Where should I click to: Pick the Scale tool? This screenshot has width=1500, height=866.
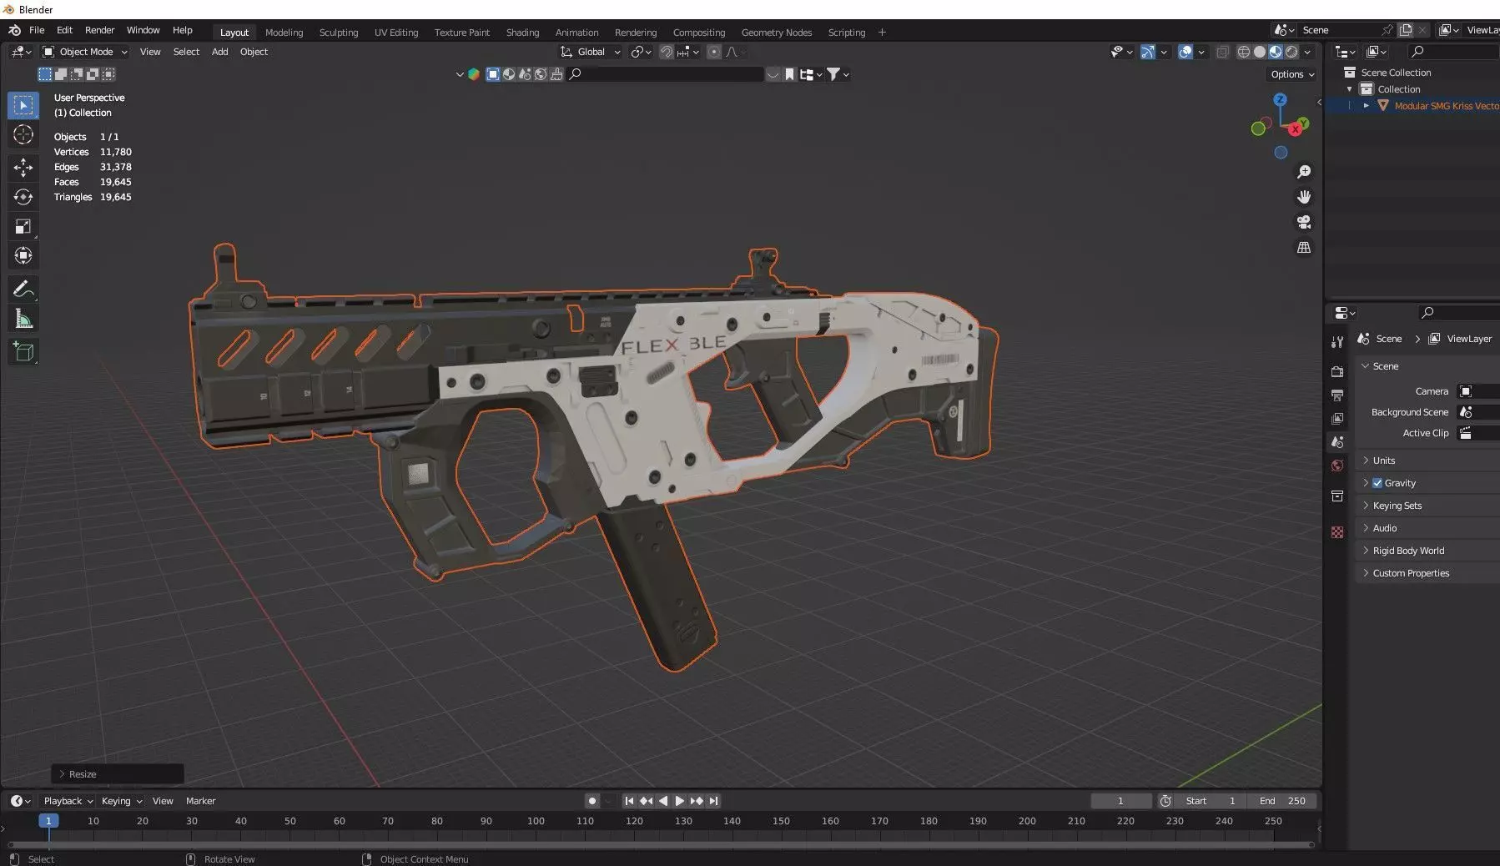pyautogui.click(x=23, y=226)
